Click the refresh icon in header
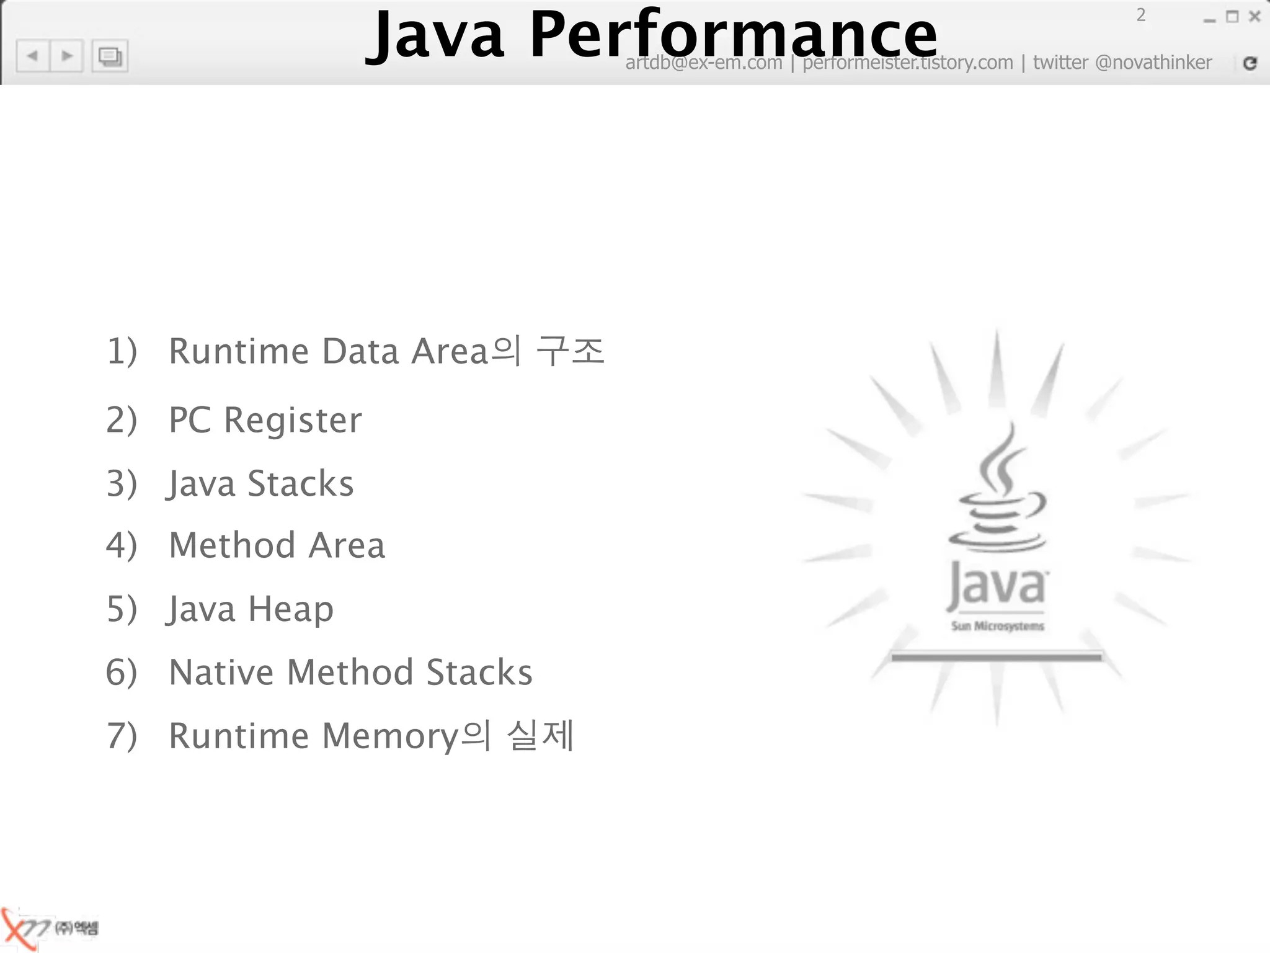 pos(1250,63)
